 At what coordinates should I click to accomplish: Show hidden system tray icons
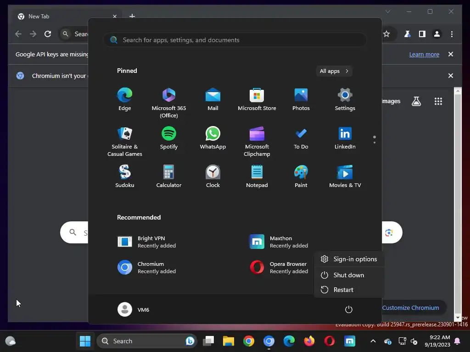pos(373,341)
